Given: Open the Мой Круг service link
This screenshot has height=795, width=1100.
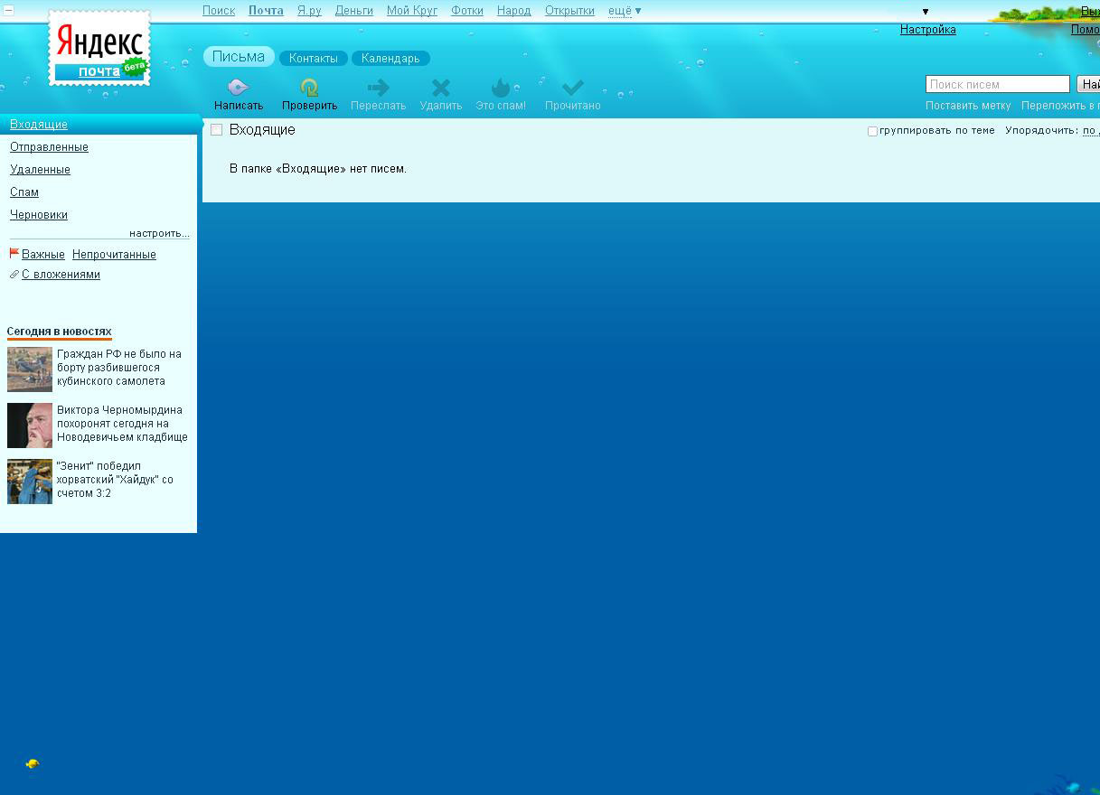Looking at the screenshot, I should click(412, 11).
